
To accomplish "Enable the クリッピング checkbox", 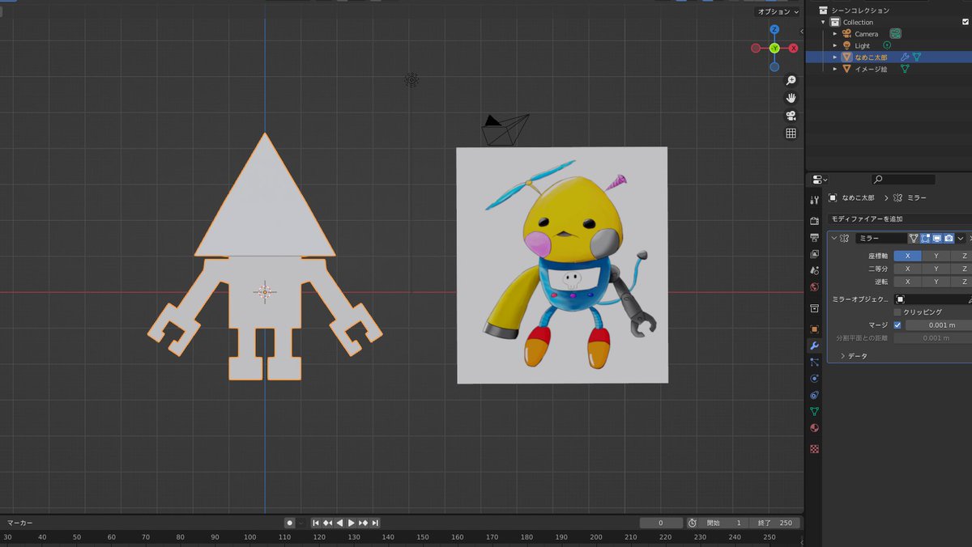I will point(897,312).
